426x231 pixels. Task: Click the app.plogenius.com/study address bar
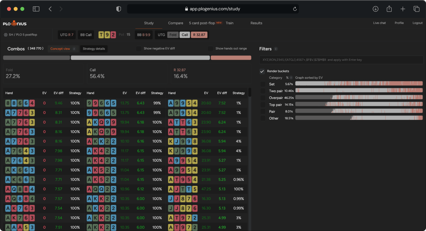pyautogui.click(x=213, y=9)
